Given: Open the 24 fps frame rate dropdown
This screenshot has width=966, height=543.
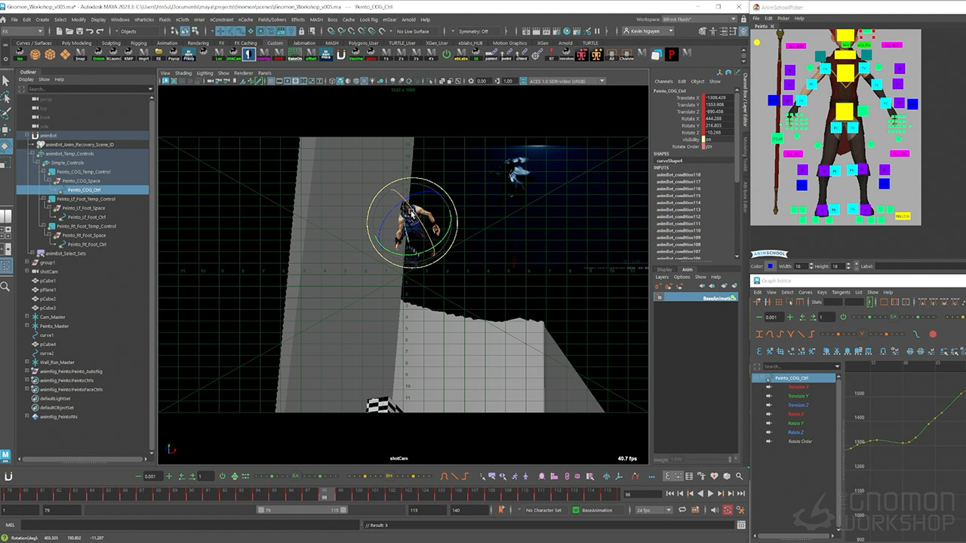Looking at the screenshot, I should (x=654, y=510).
